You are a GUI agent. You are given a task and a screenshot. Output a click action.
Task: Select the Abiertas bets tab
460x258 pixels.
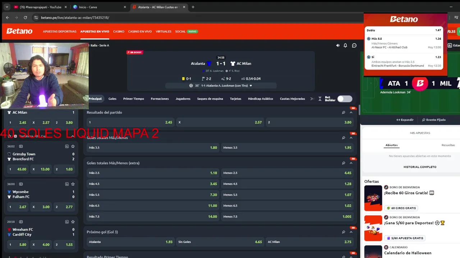click(391, 145)
